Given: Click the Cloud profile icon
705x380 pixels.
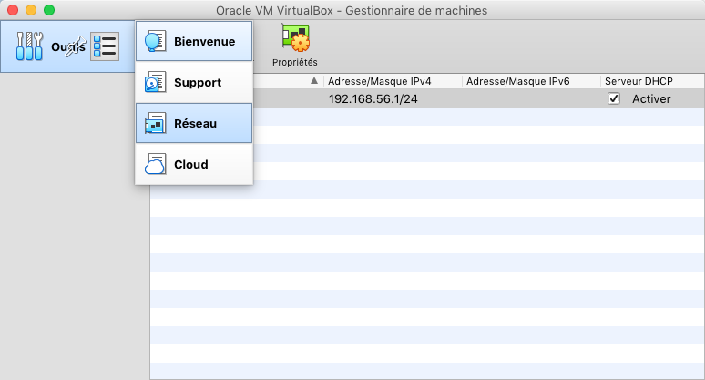Looking at the screenshot, I should coord(155,164).
